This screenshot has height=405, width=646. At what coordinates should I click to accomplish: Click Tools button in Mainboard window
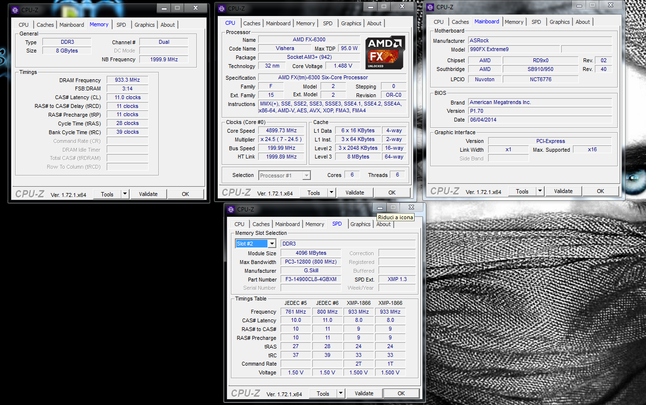click(522, 191)
